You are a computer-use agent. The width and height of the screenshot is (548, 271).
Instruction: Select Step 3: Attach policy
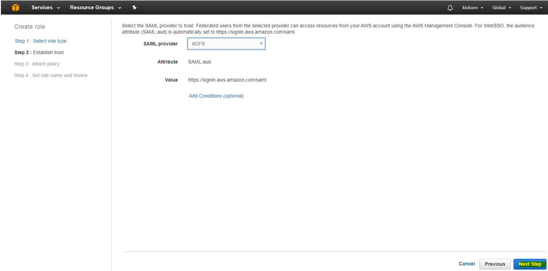click(37, 64)
